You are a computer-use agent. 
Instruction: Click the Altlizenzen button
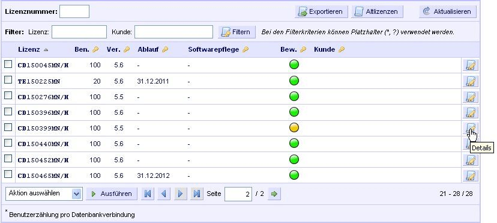tap(377, 12)
